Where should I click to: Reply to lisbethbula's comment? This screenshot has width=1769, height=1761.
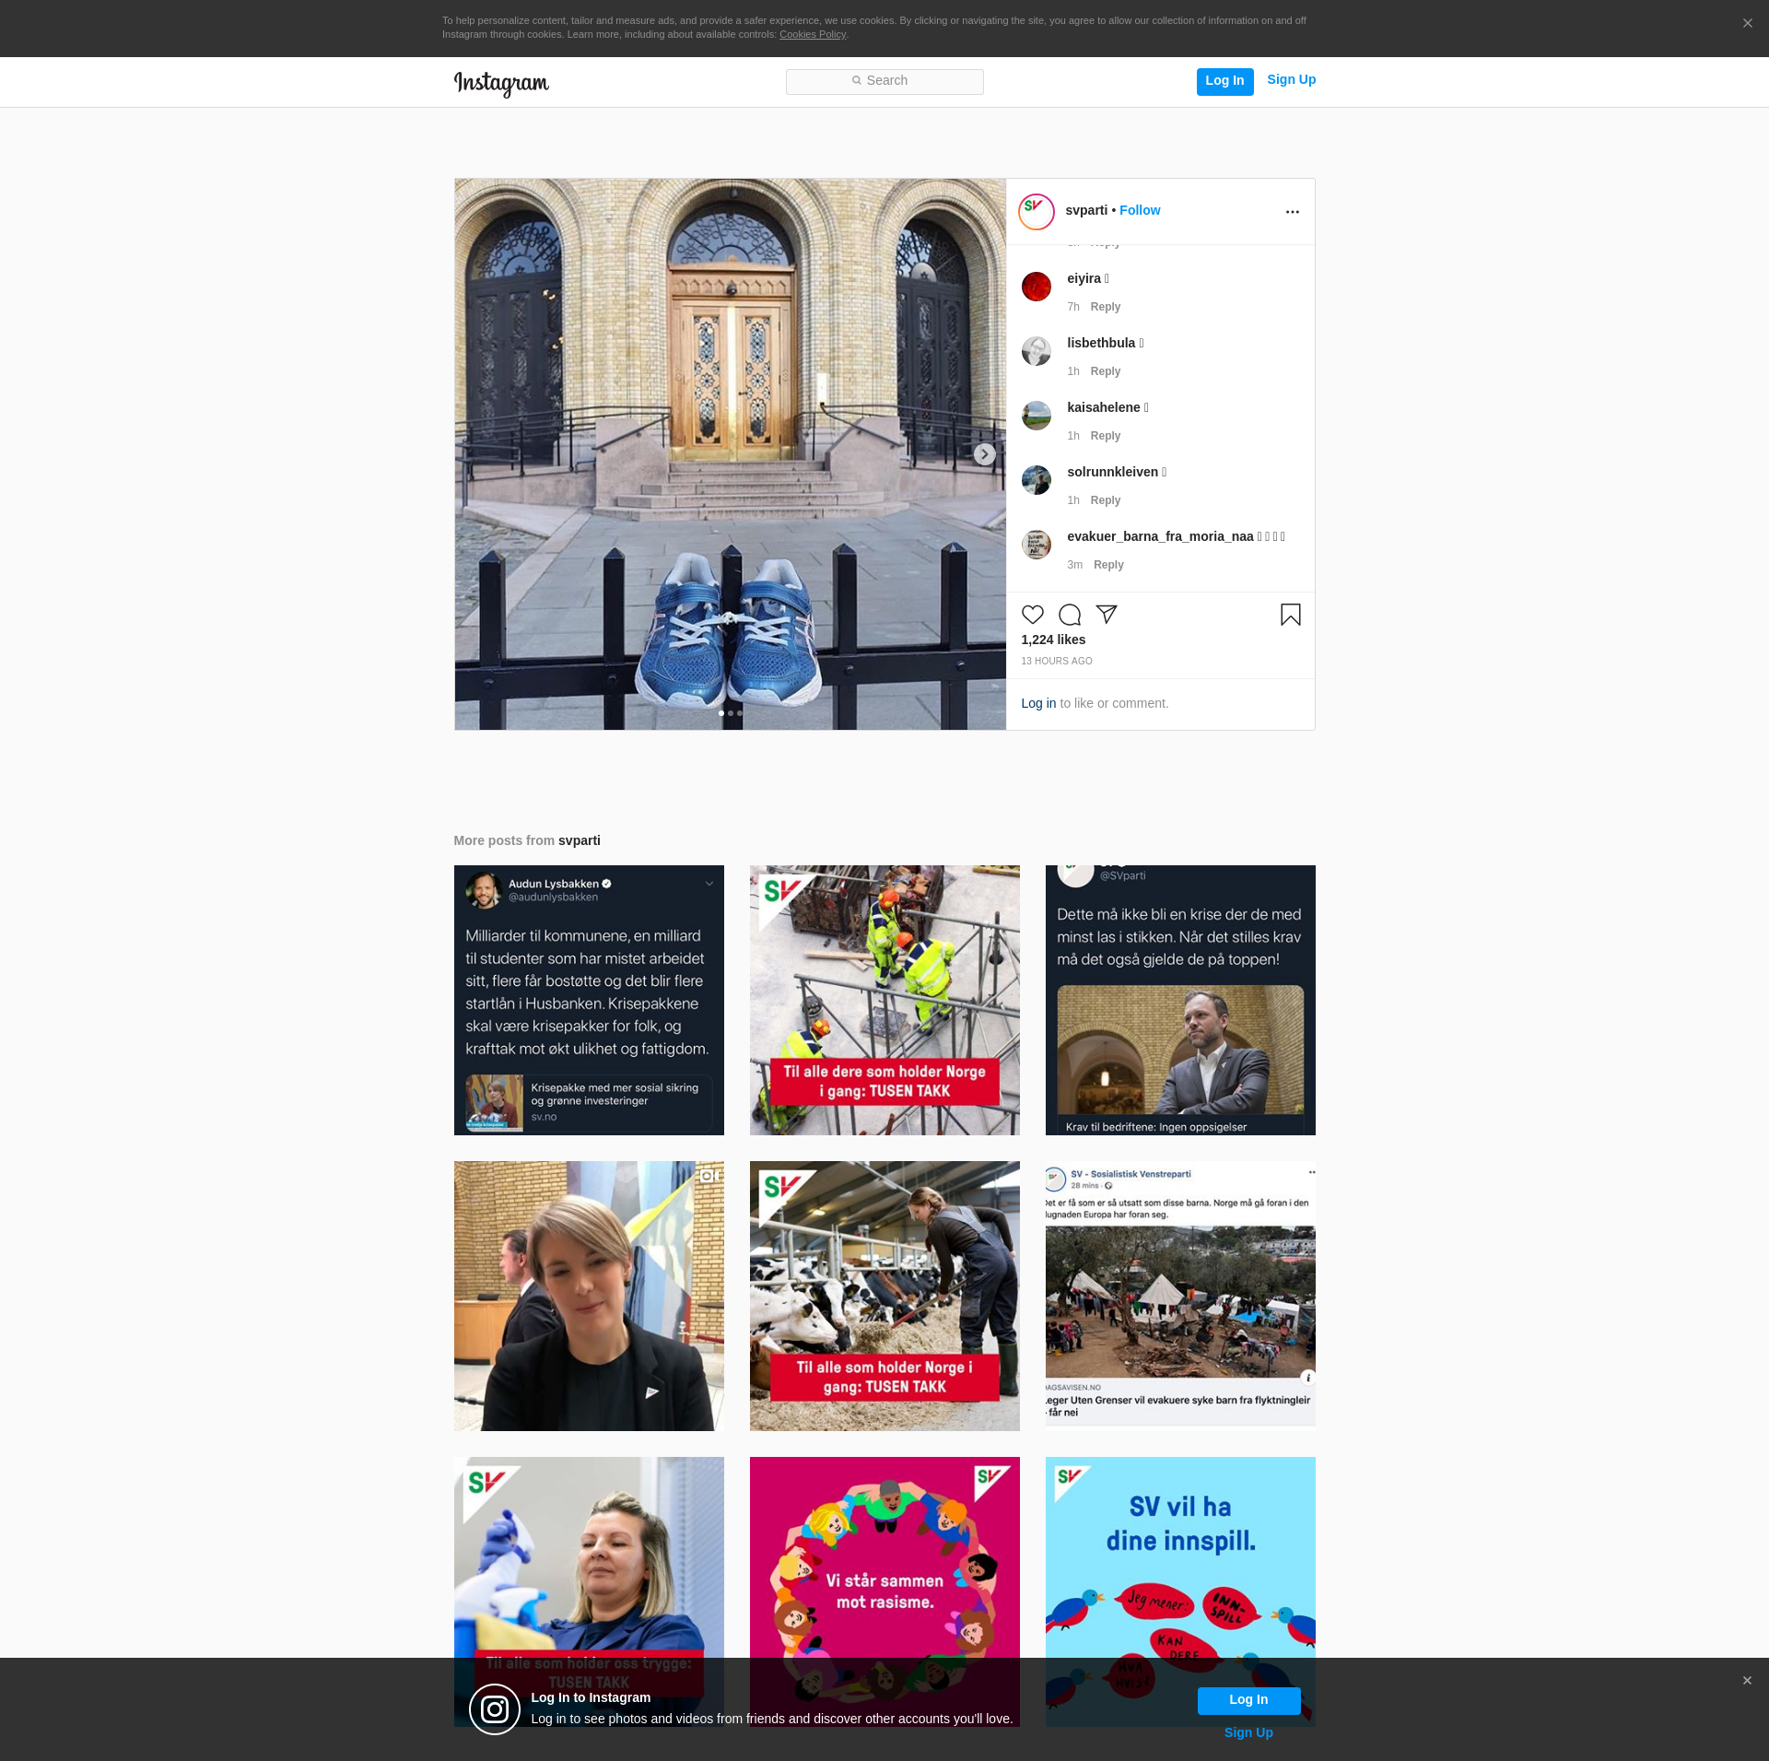click(1106, 371)
